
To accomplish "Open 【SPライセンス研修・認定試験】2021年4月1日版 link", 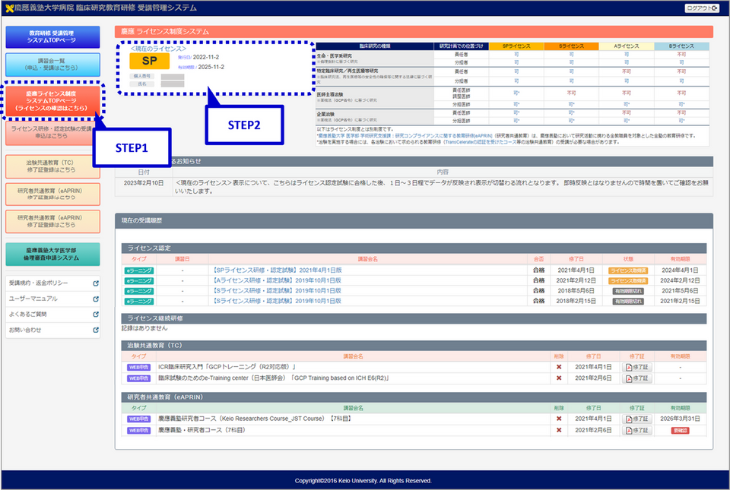I will click(277, 270).
